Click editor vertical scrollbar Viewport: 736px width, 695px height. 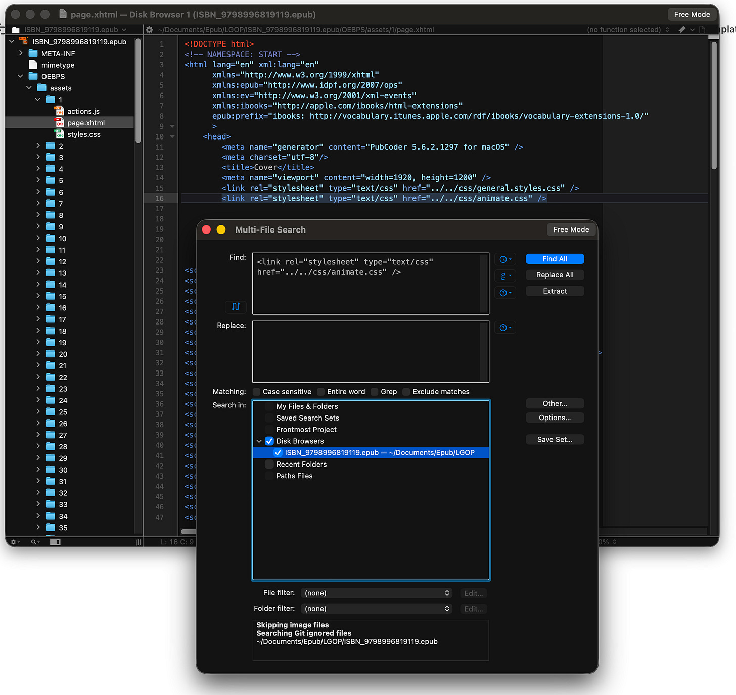coord(714,105)
